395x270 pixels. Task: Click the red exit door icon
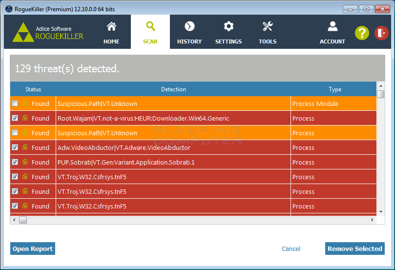click(x=381, y=33)
